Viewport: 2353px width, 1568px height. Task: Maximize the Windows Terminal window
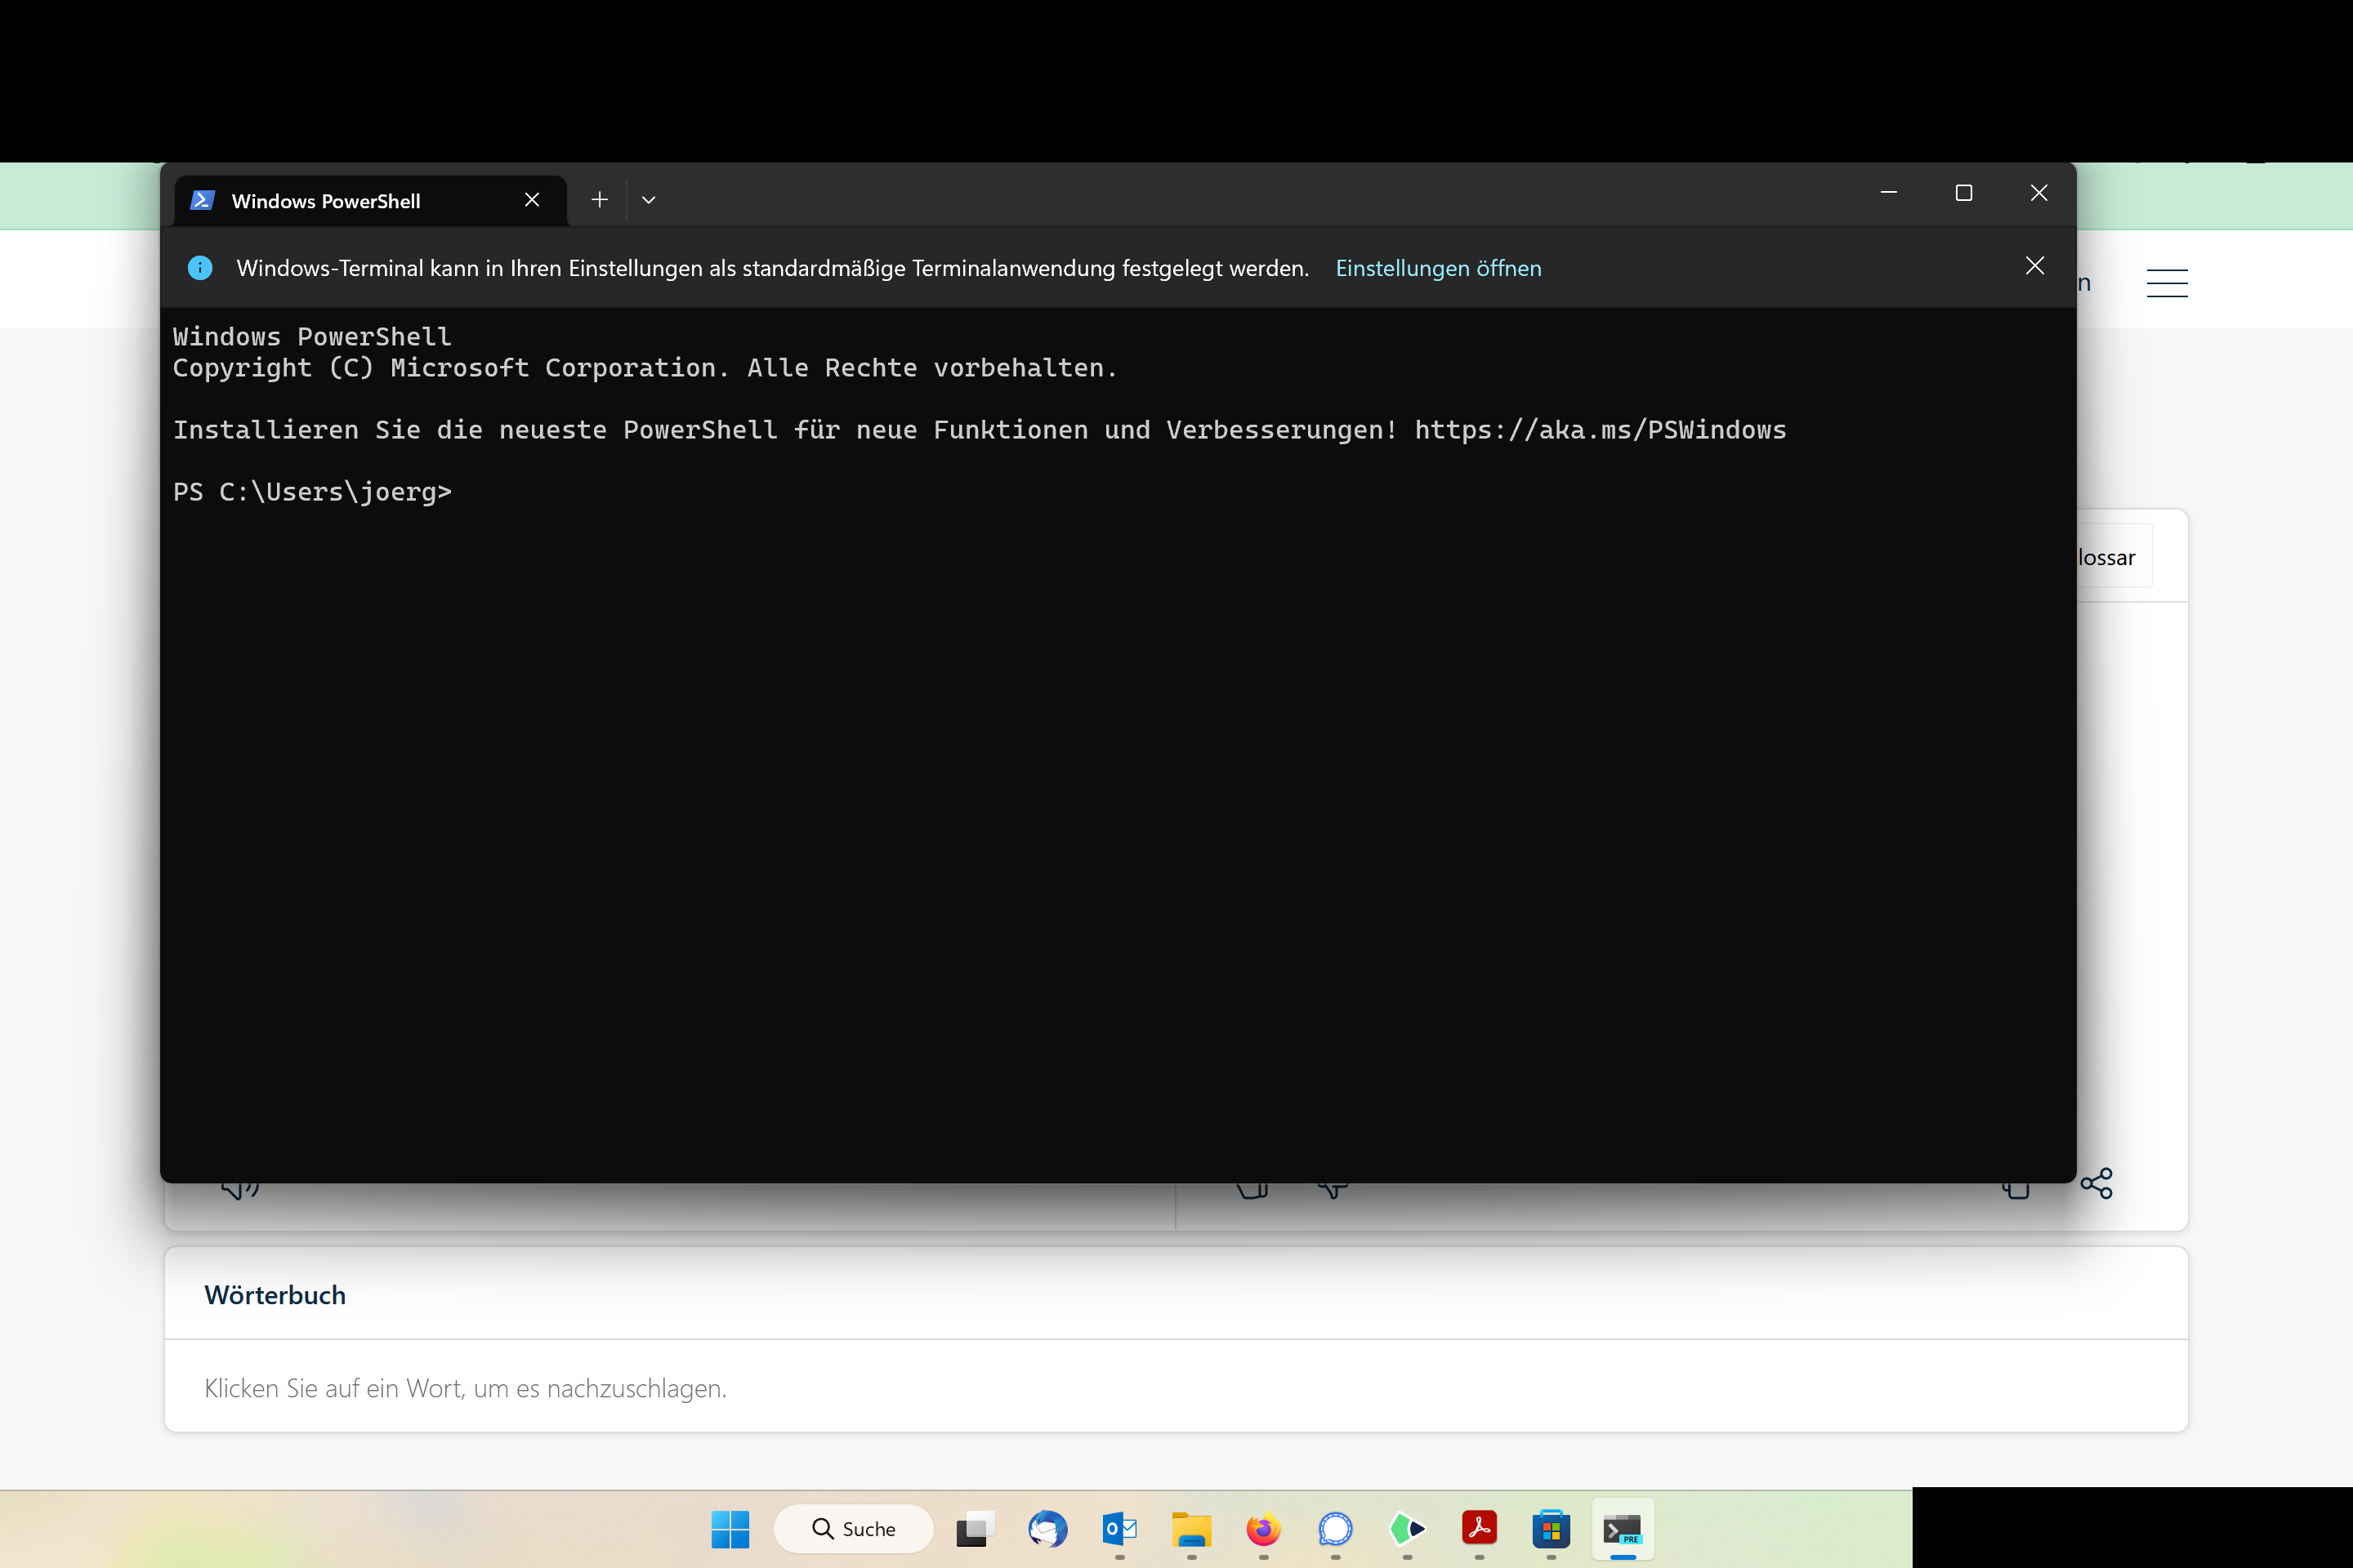[1962, 193]
